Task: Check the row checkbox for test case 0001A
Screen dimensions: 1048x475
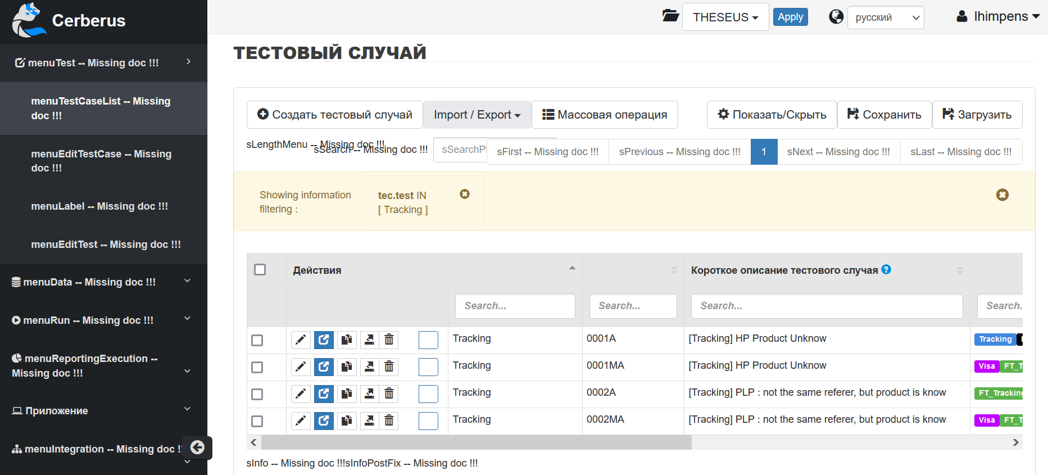Action: tap(257, 340)
